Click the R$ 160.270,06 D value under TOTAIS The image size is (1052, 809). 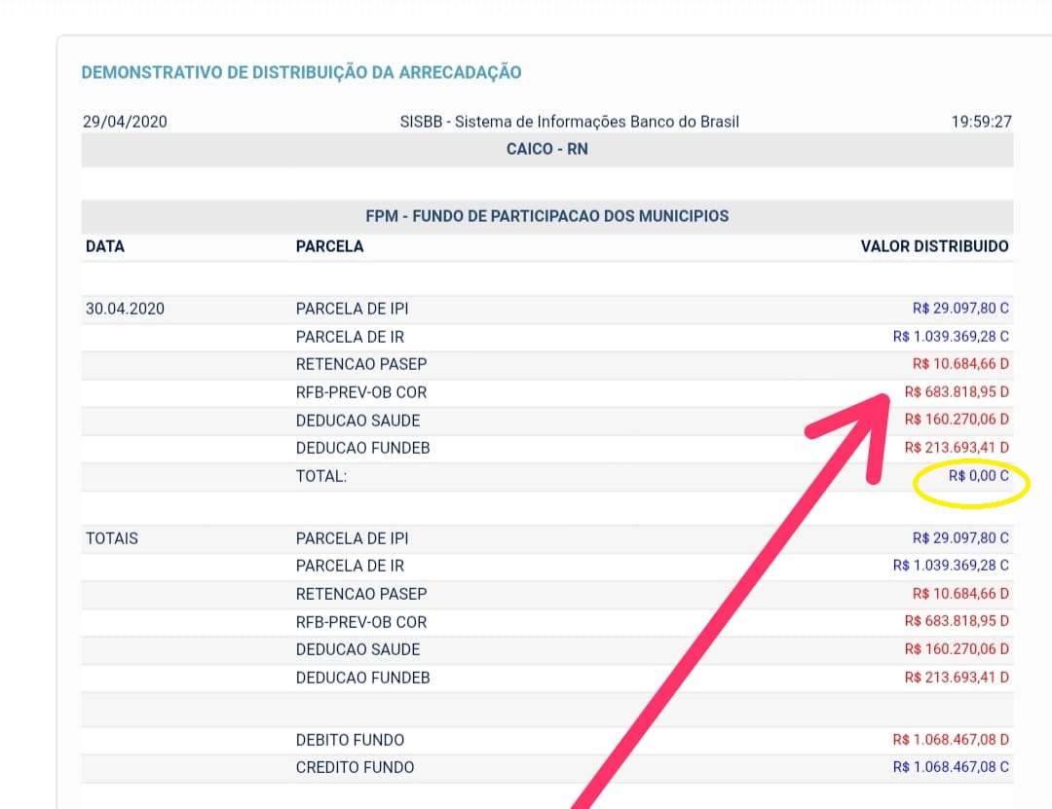[957, 649]
